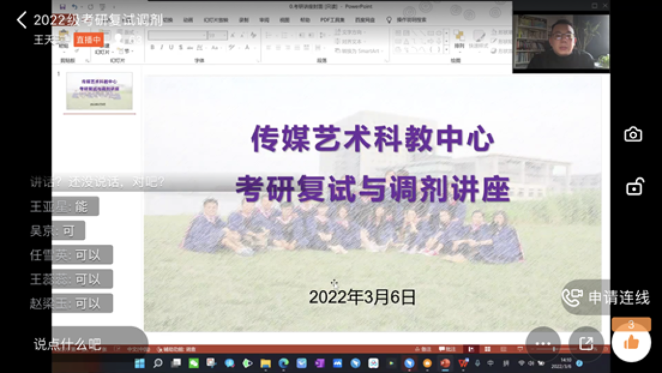Click the Redo icon in PowerPoint

coord(90,7)
